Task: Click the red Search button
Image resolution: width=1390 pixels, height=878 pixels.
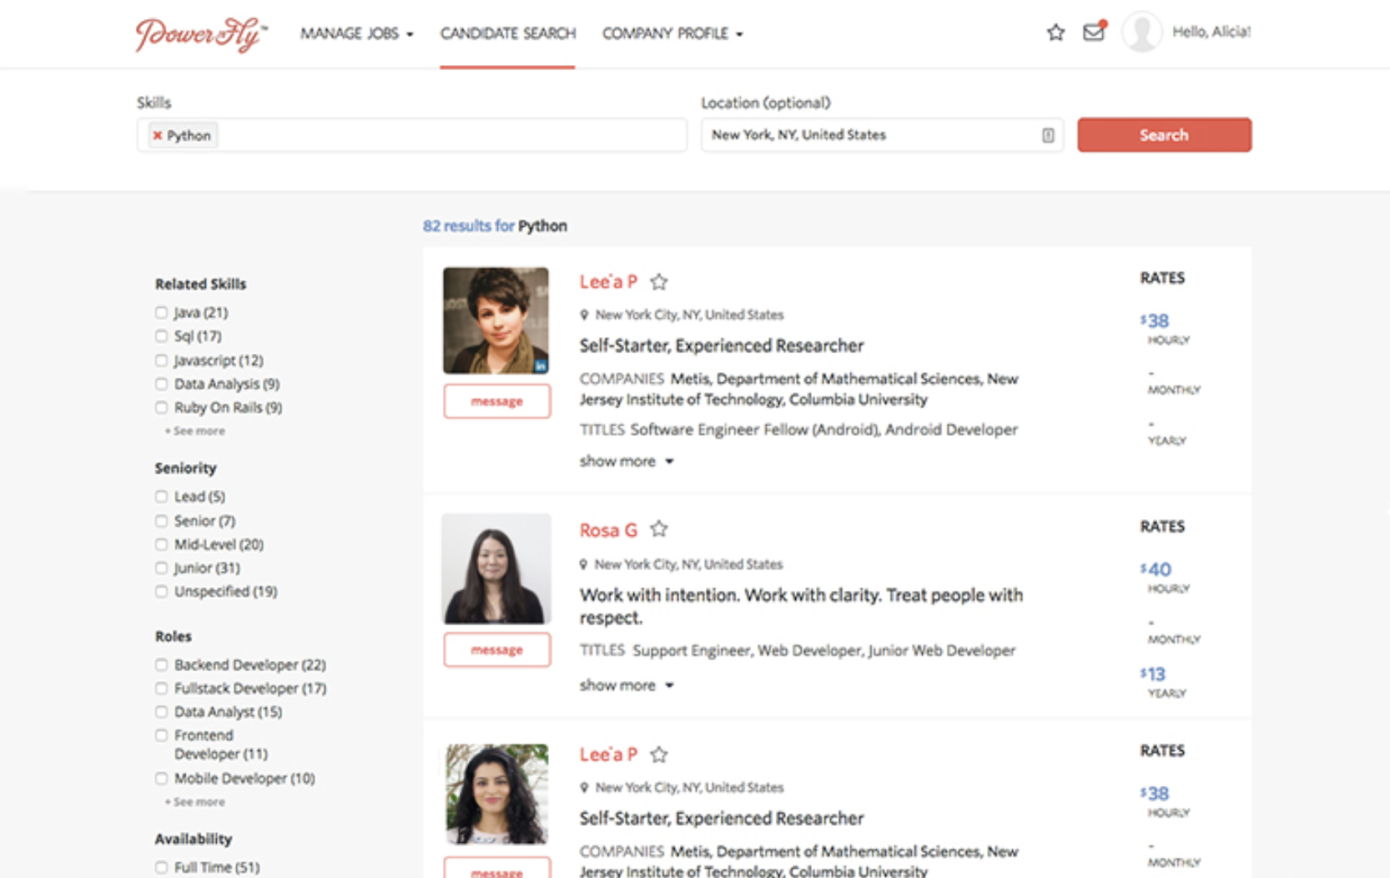Action: pyautogui.click(x=1164, y=134)
